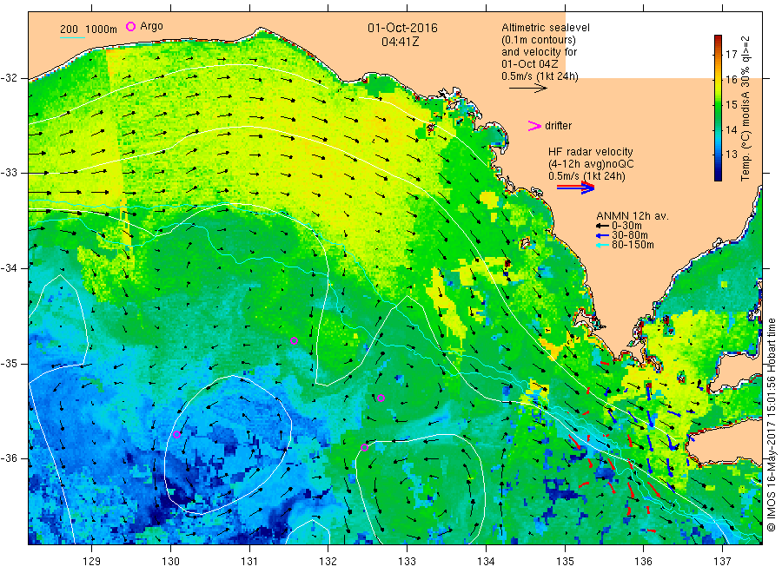Click the date text 01-Oct-2016
The width and height of the screenshot is (782, 573).
(402, 28)
